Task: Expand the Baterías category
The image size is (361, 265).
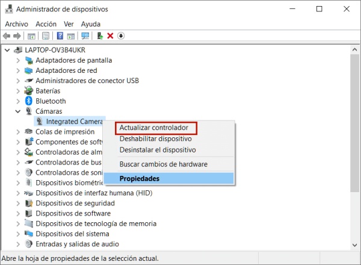Action: pos(18,91)
